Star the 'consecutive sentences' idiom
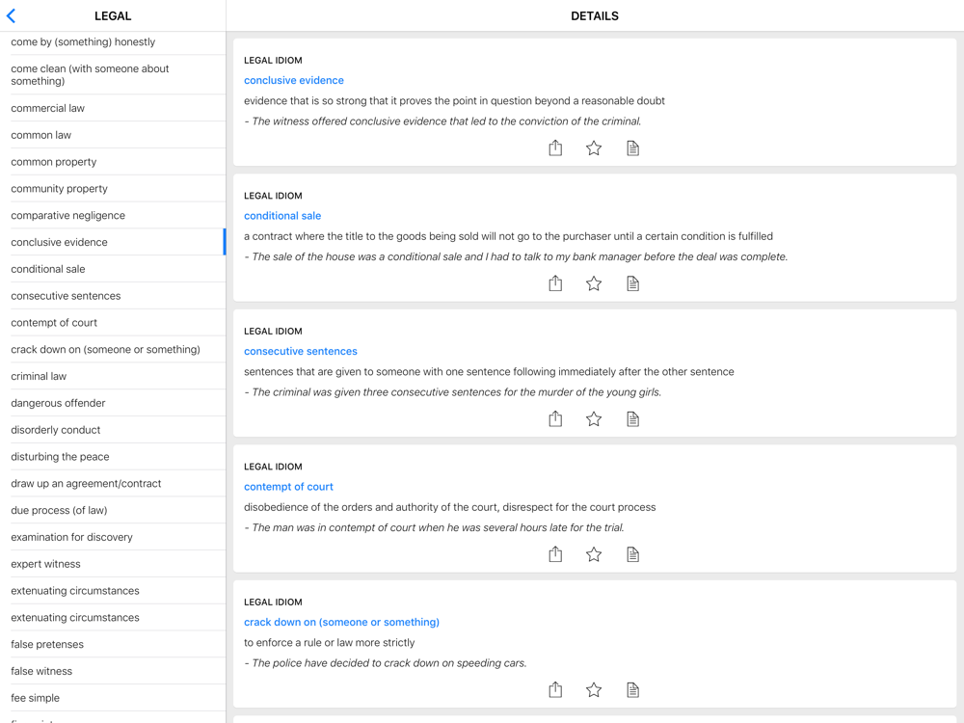Screen dimensions: 964x723 594,418
